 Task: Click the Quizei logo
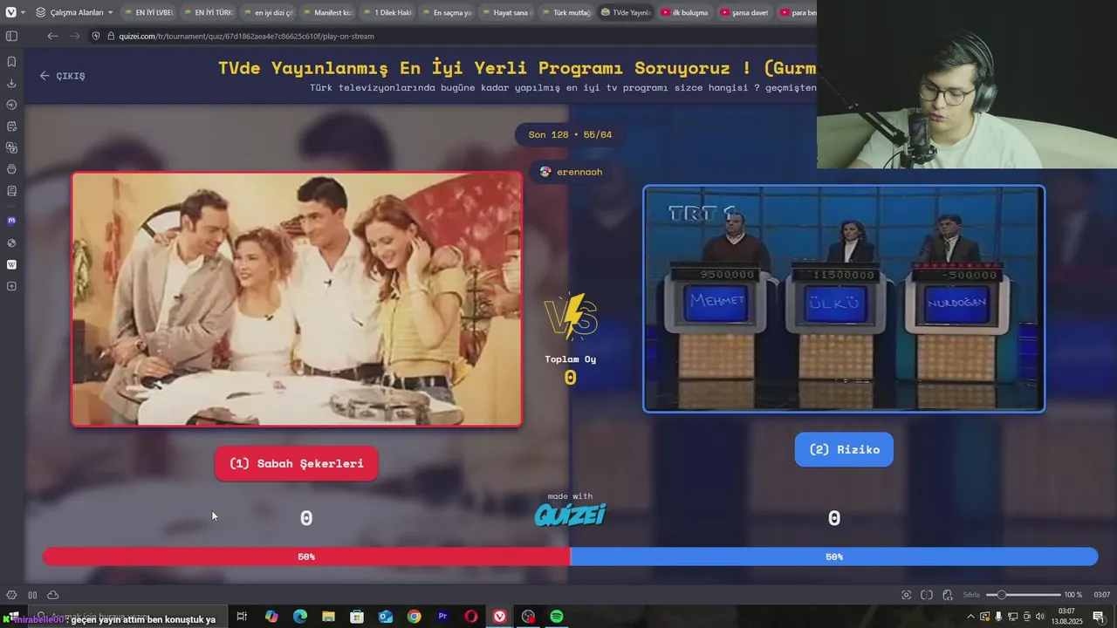coord(570,515)
